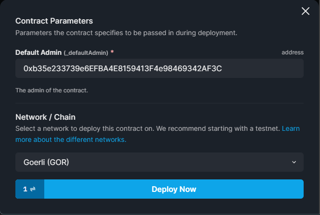
Task: Deploy the contract with Deploy Now
Action: (174, 189)
